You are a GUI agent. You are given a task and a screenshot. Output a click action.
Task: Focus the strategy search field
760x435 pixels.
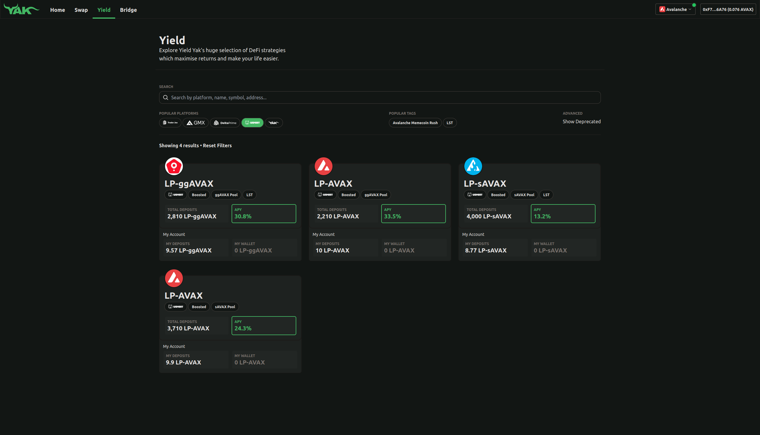click(x=379, y=97)
